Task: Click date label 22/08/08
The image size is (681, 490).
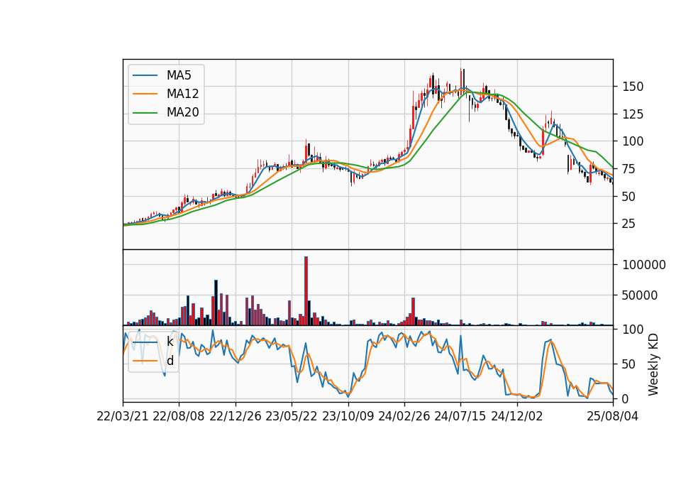Action: pyautogui.click(x=179, y=416)
